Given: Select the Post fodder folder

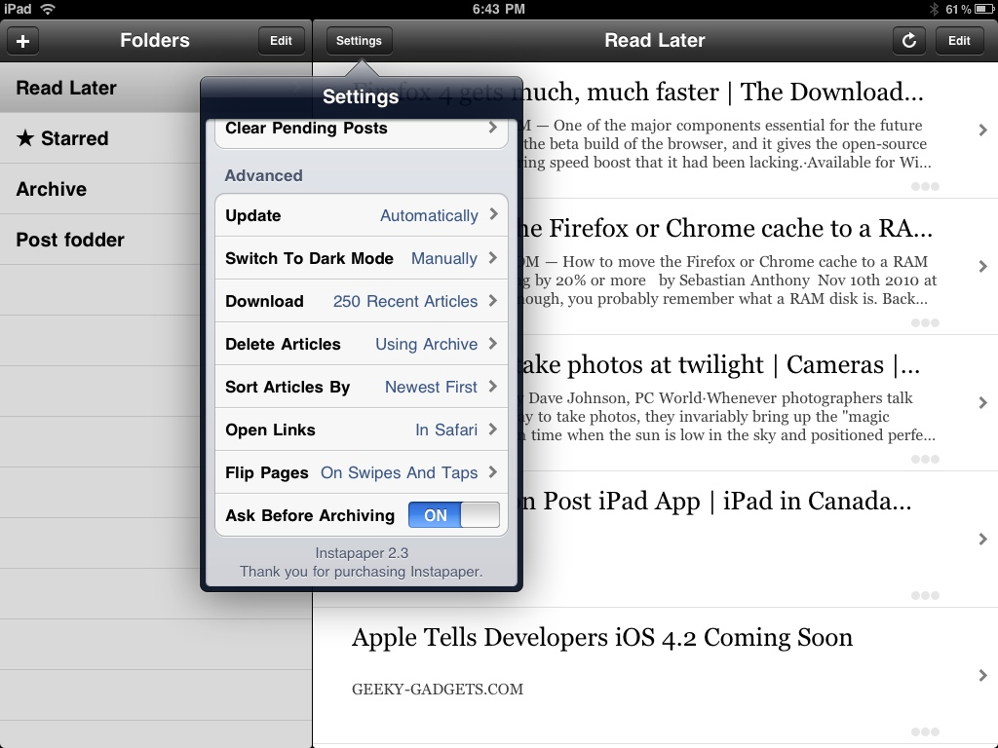Looking at the screenshot, I should tap(100, 240).
